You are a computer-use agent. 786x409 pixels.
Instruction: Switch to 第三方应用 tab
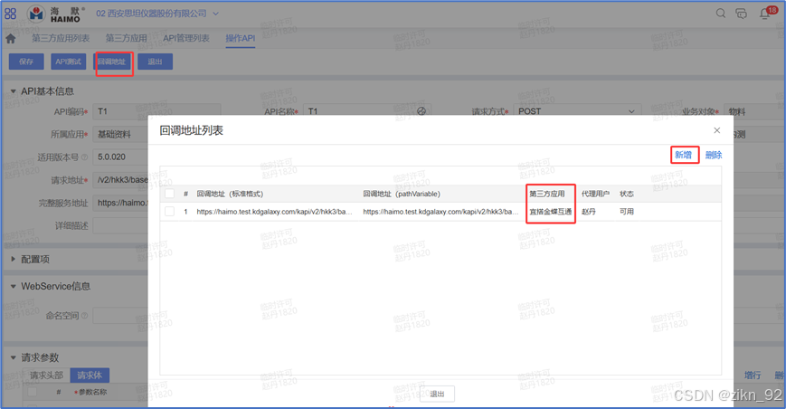tap(127, 38)
